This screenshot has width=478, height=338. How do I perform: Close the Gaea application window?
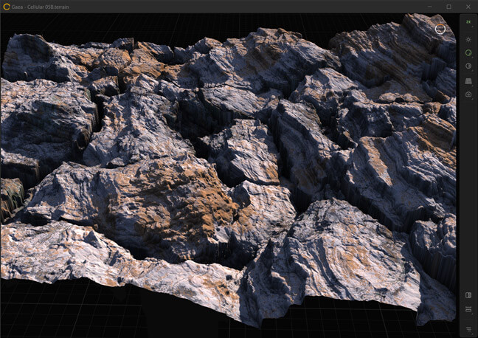click(x=468, y=7)
